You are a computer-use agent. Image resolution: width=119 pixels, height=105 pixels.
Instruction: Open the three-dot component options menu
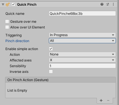[x=113, y=4]
